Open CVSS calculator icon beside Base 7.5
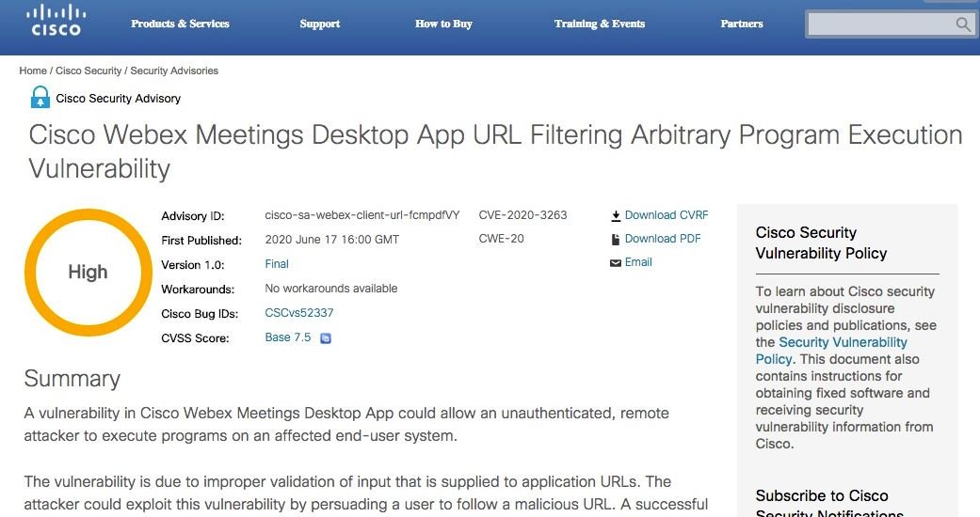 (x=326, y=338)
